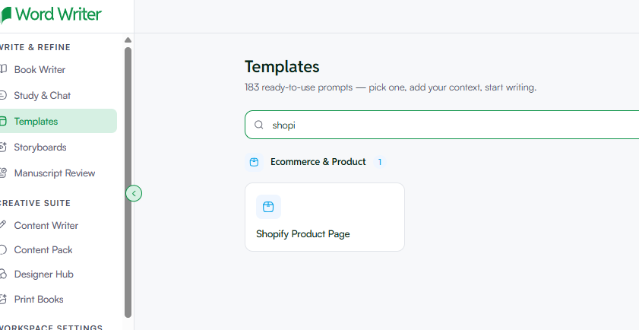Click the Ecommerce & Product heading
Screen dimensions: 639x330
click(x=318, y=162)
